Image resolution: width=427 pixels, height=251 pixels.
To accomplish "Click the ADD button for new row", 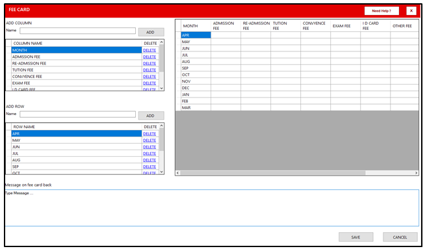I will click(151, 116).
